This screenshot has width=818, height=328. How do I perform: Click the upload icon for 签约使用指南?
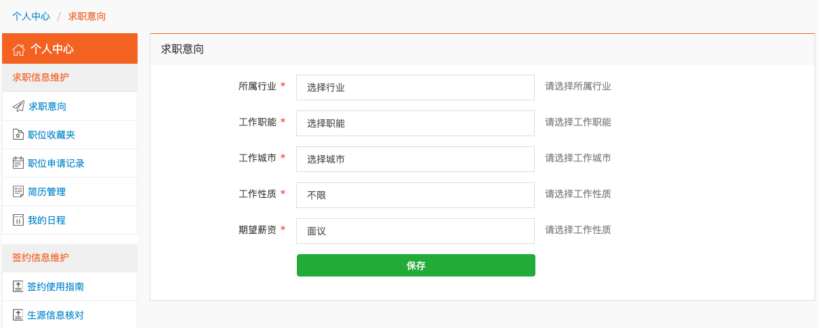point(18,287)
